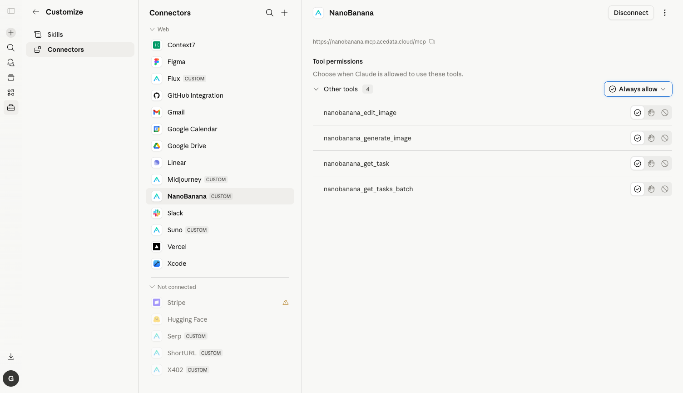This screenshot has width=683, height=393.
Task: Open the Serp custom connector
Action: pyautogui.click(x=220, y=336)
